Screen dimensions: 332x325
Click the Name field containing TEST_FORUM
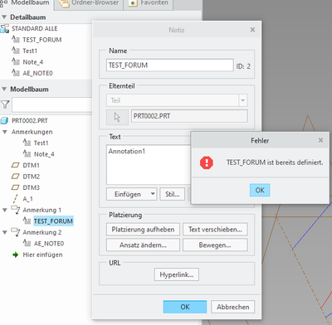coord(170,65)
